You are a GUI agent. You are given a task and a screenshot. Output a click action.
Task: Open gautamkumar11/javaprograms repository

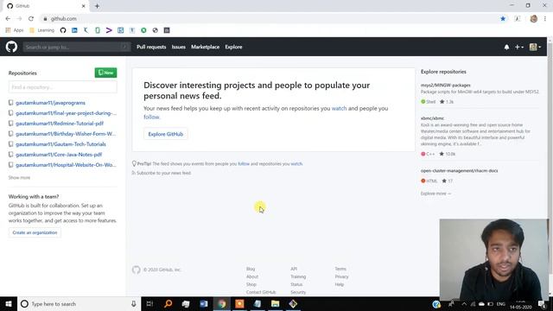pyautogui.click(x=50, y=103)
